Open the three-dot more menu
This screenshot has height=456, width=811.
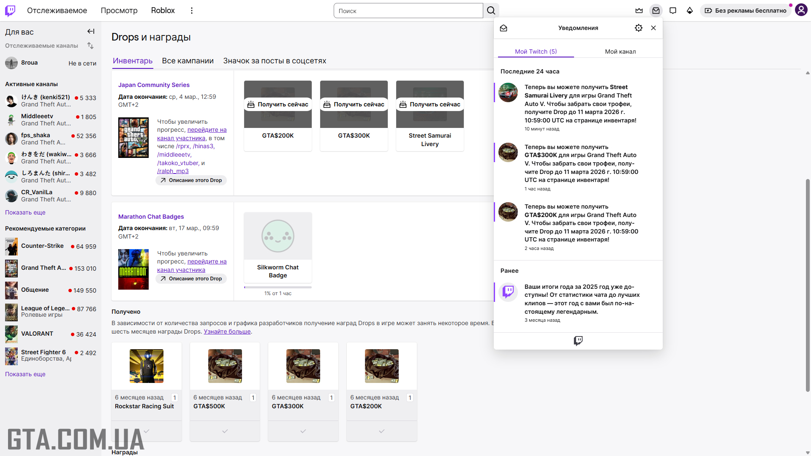point(191,11)
